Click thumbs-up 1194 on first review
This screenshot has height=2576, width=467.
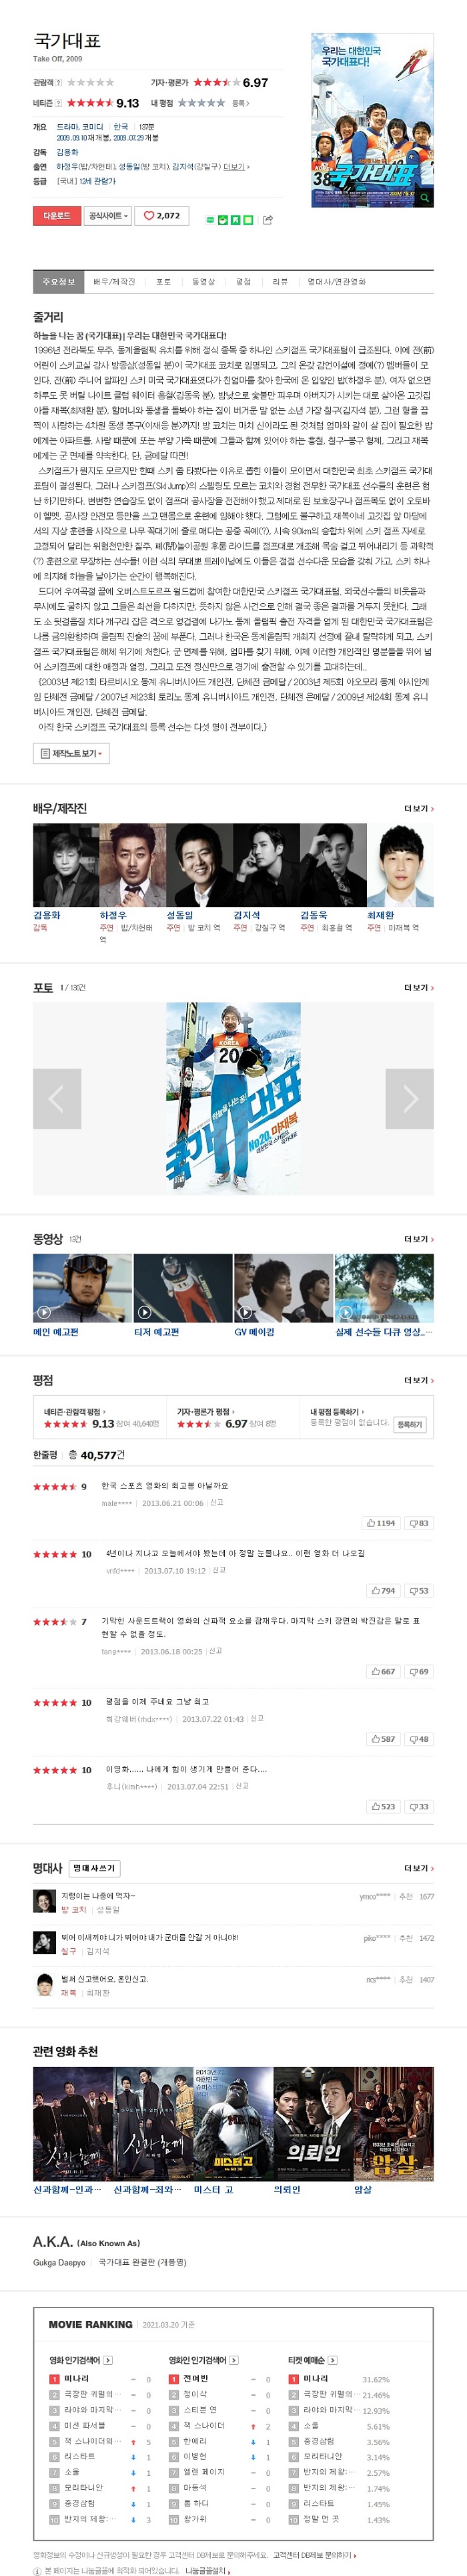[380, 1523]
